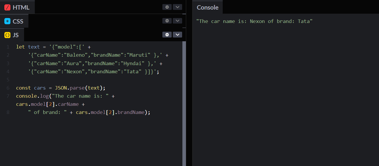Click the blue CSS asterisk icon

8,21
